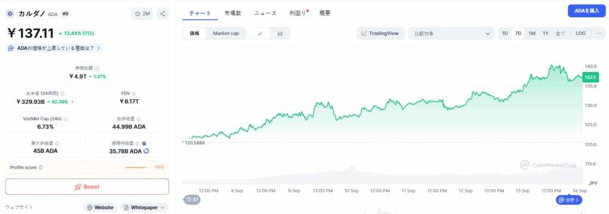Set chart range to 1M
This screenshot has height=214, width=609.
click(x=532, y=33)
